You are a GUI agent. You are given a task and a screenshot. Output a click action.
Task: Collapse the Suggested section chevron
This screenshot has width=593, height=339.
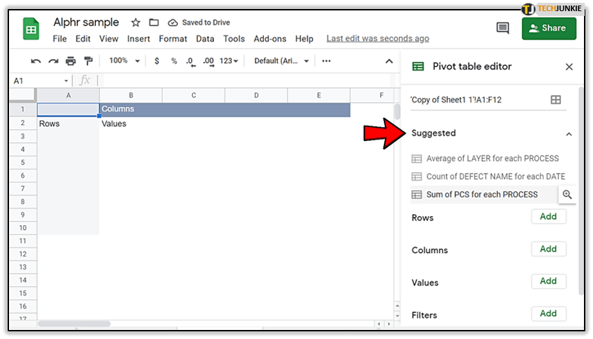tap(569, 133)
